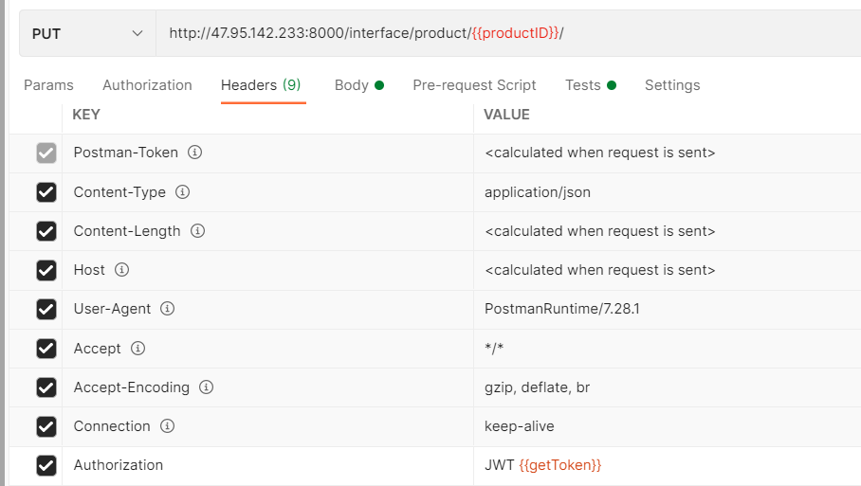Click info icon beside Accept-Encoding header
861x486 pixels.
(206, 387)
